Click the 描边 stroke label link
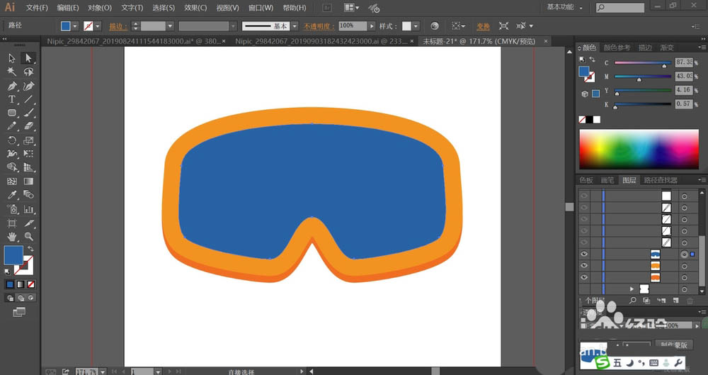This screenshot has width=708, height=375. pos(117,26)
